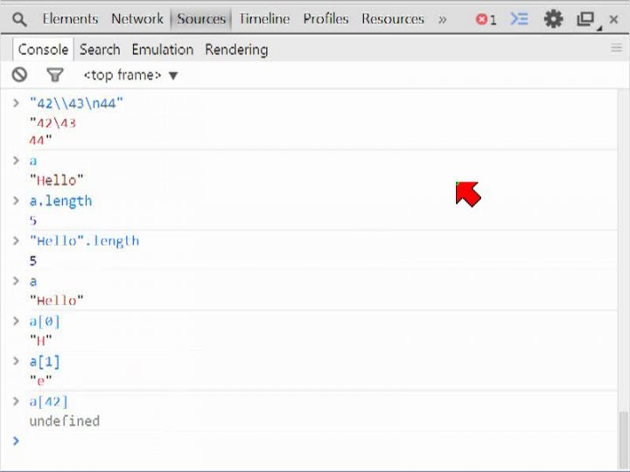Select the Sources panel tab
The width and height of the screenshot is (630, 472).
[x=201, y=19]
